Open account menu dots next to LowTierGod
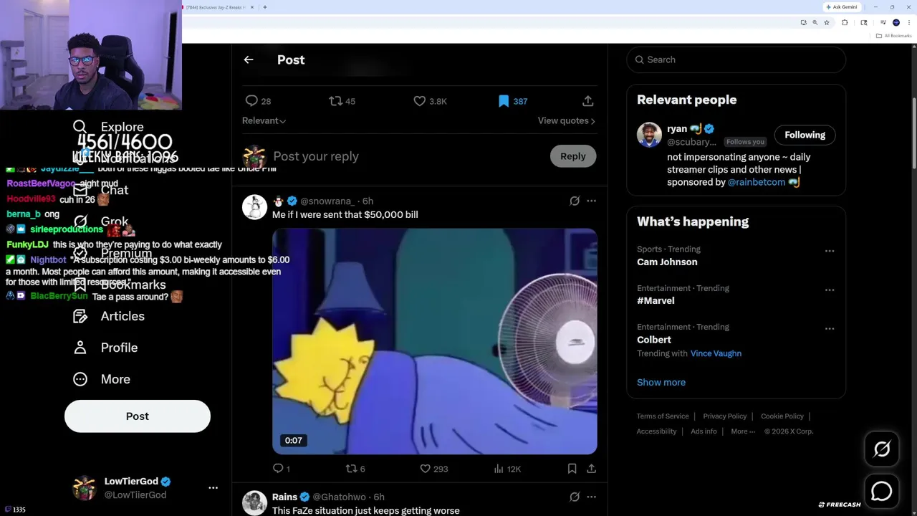917x516 pixels. 213,487
